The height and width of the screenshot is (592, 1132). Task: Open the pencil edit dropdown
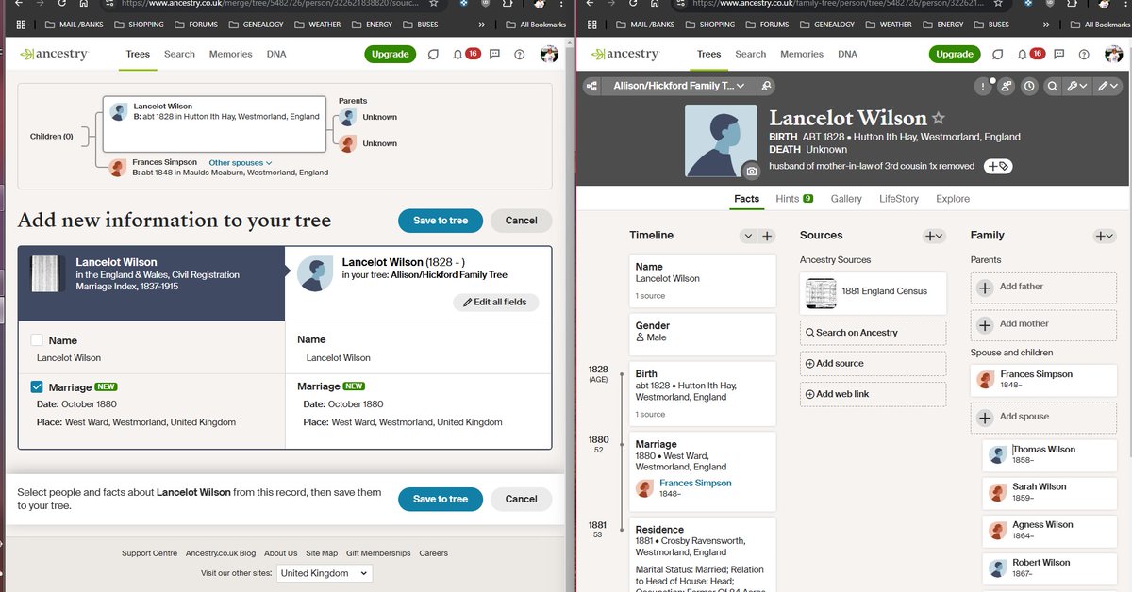coord(1107,86)
